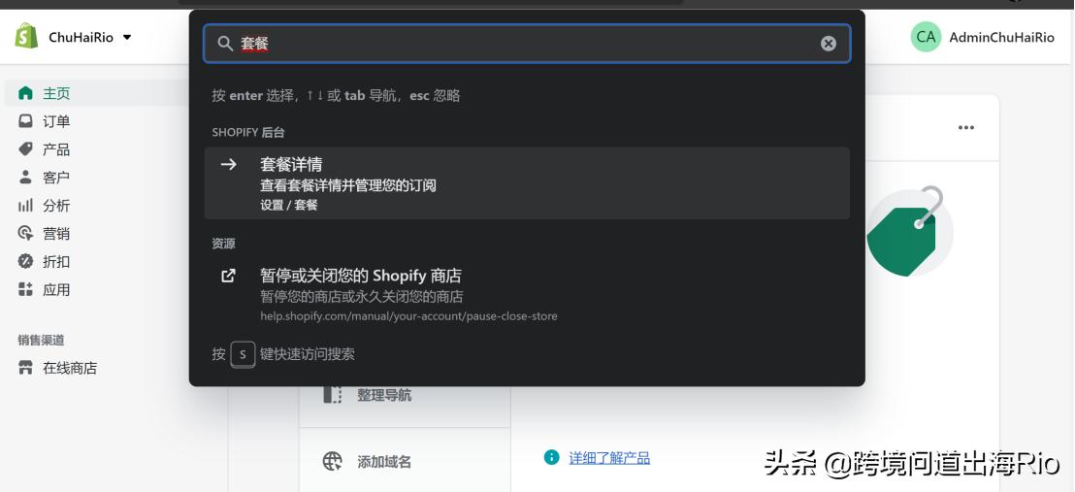The image size is (1075, 492).
Task: Click the discount badge icon beside 折扣
Action: 25,261
